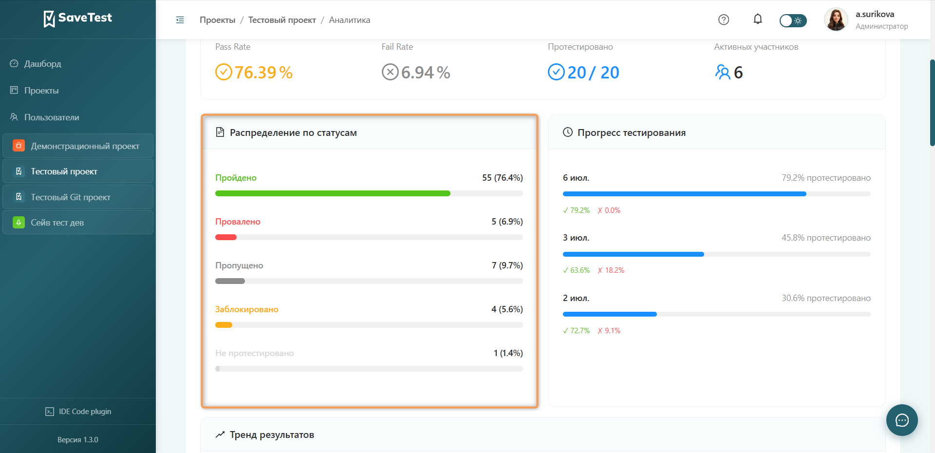Click the 3 июл. blue progress bar
This screenshot has width=935, height=453.
634,254
